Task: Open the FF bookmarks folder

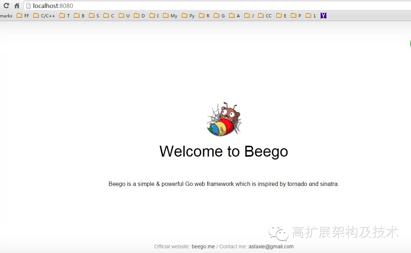Action: (23, 16)
